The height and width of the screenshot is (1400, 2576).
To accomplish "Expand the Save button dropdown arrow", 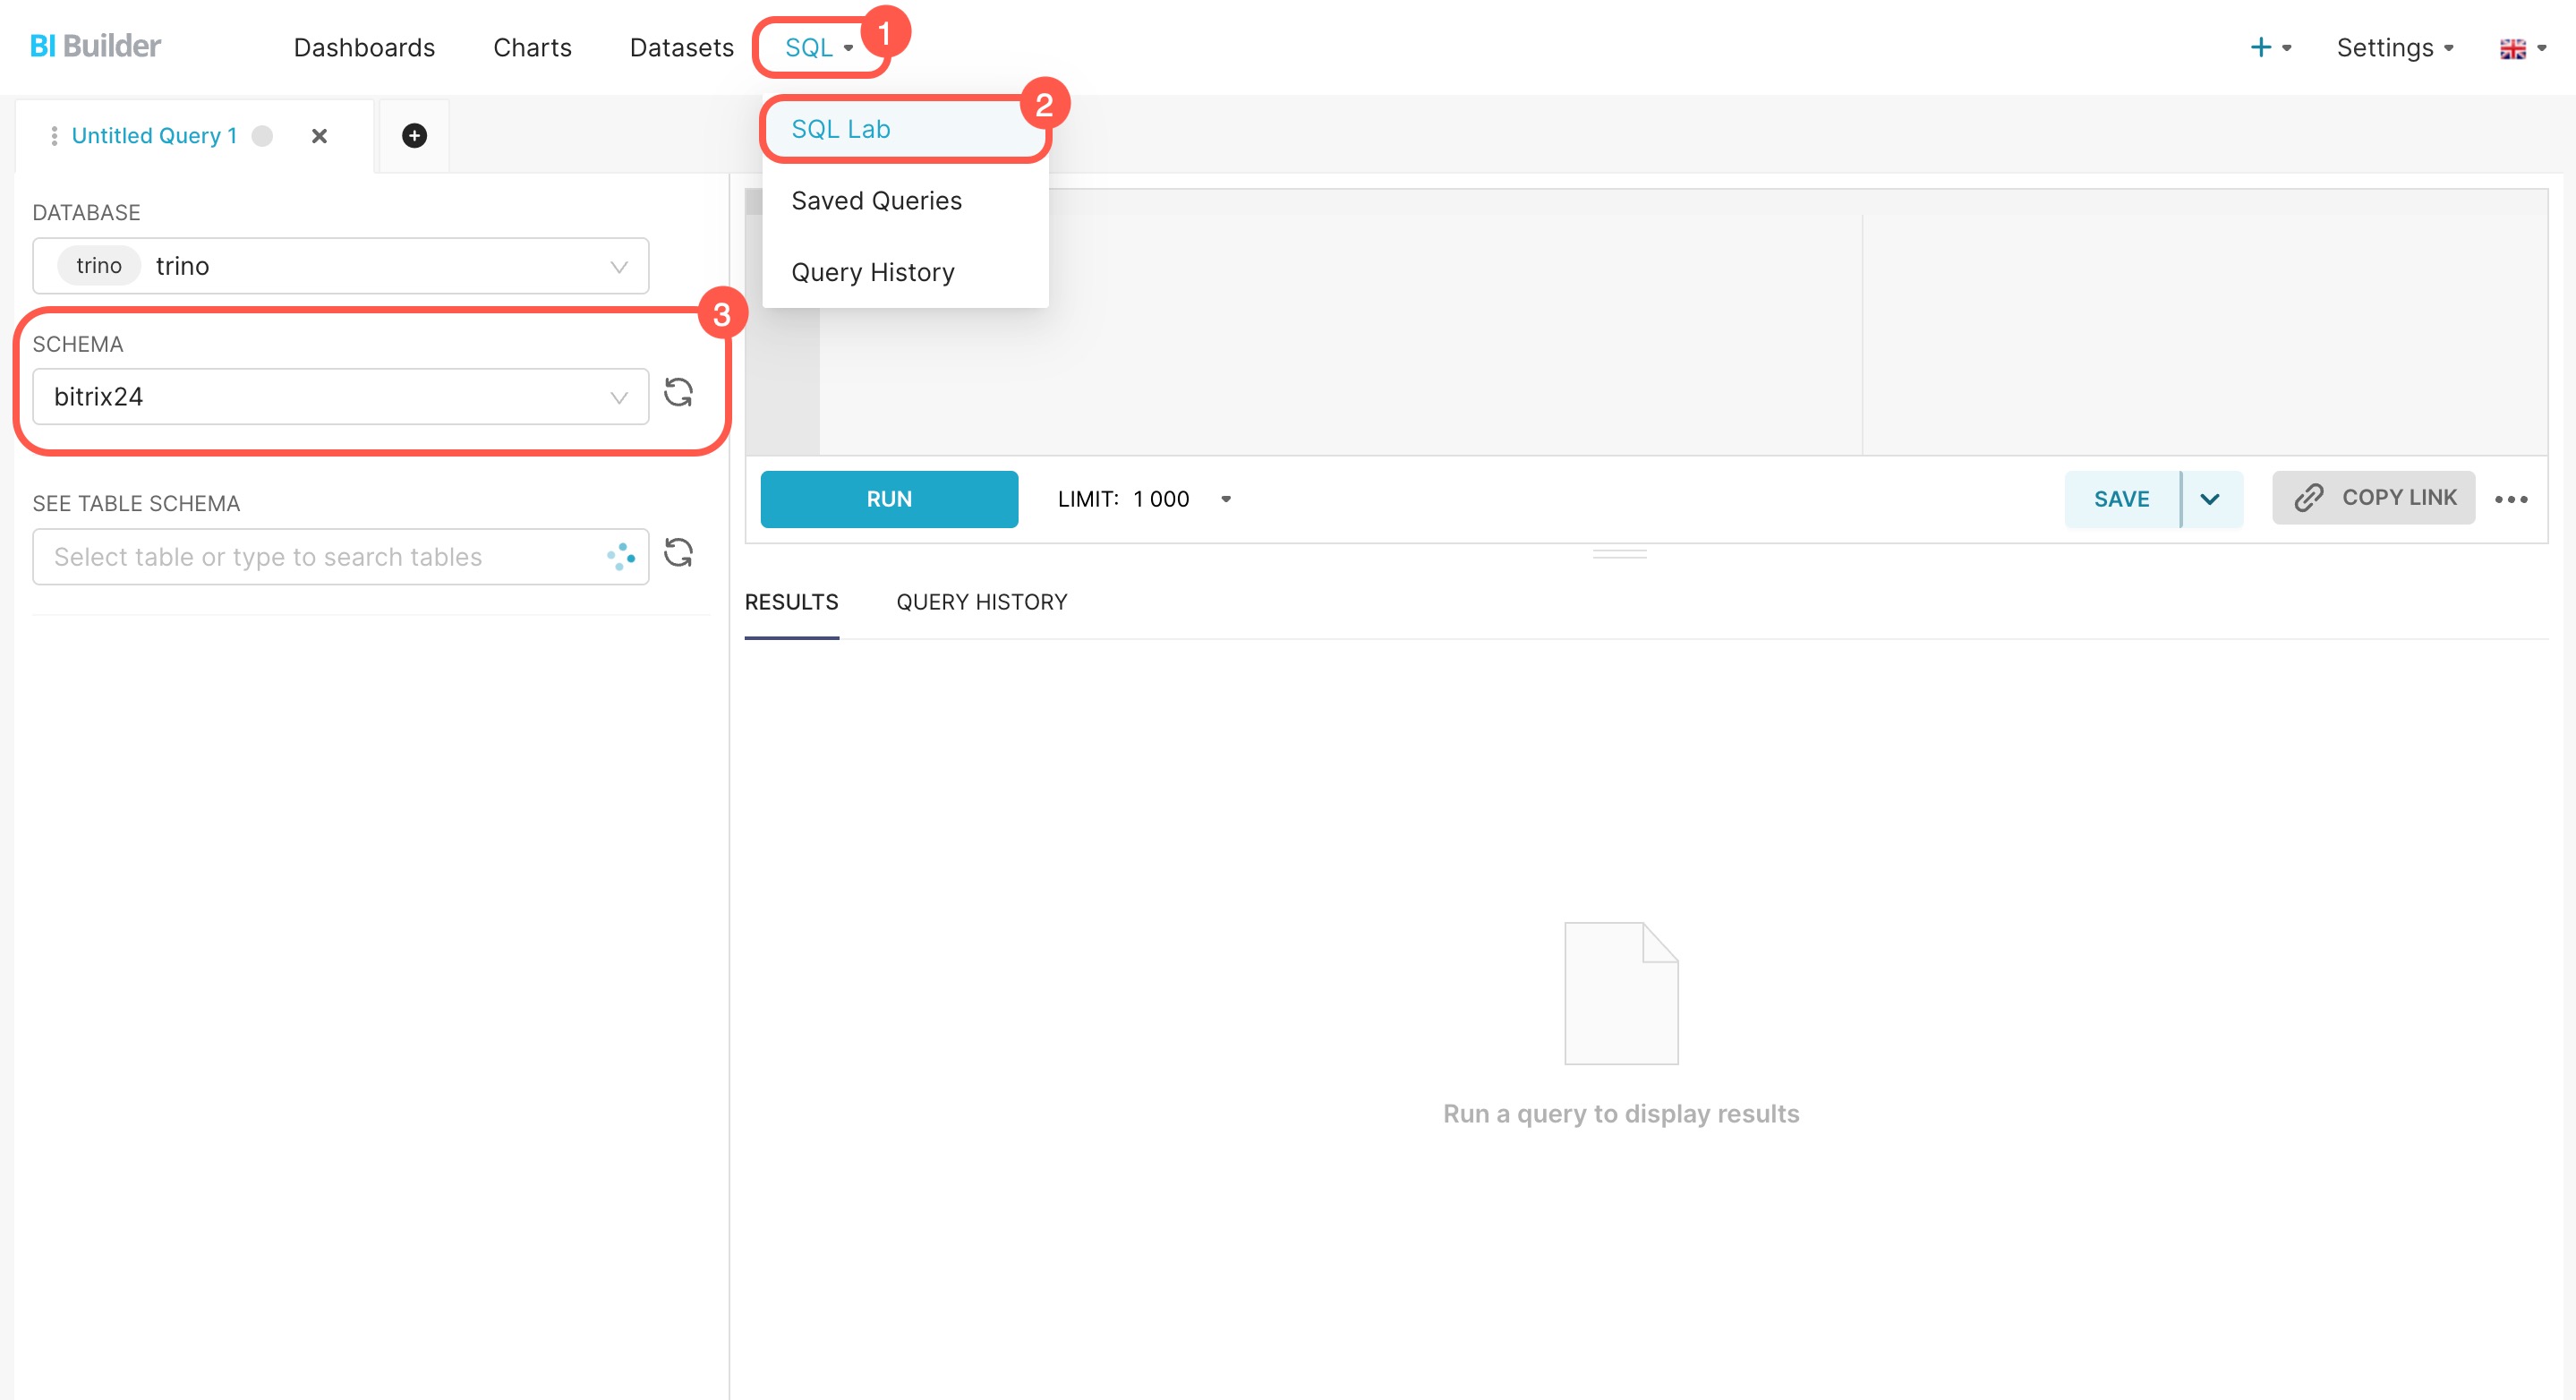I will coord(2210,499).
